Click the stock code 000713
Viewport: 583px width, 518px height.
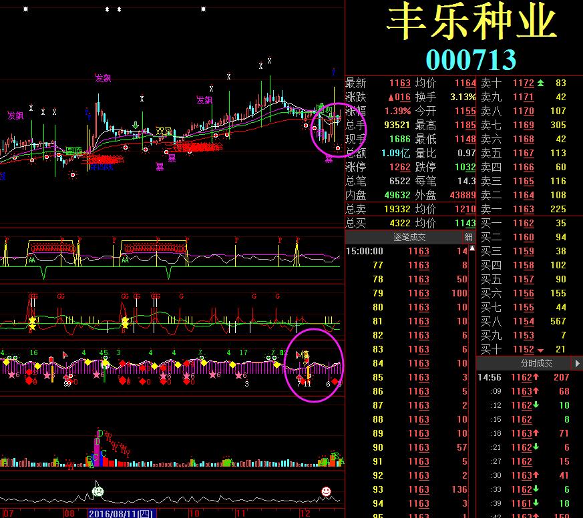471,59
